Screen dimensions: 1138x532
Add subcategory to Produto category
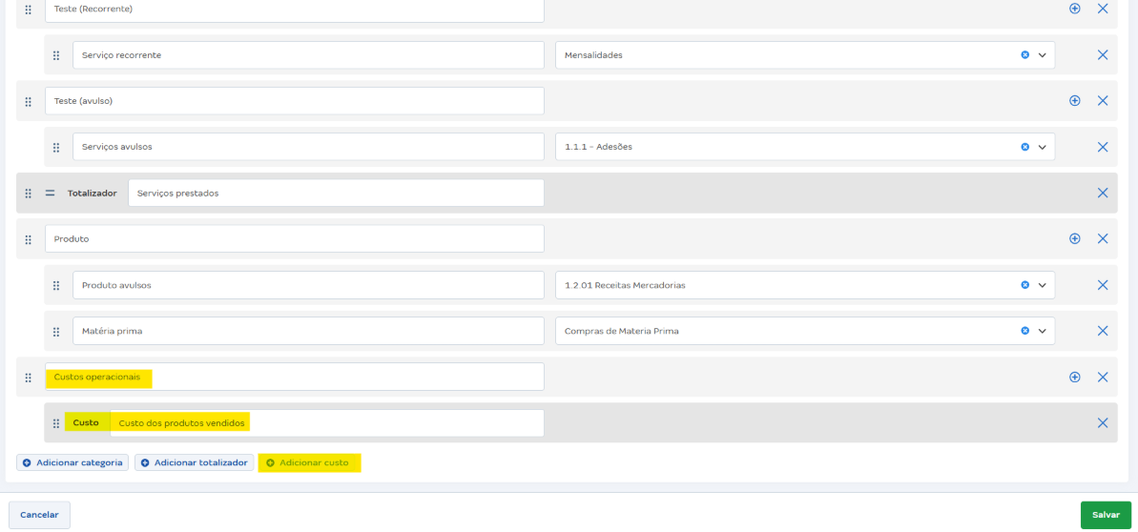(1075, 238)
